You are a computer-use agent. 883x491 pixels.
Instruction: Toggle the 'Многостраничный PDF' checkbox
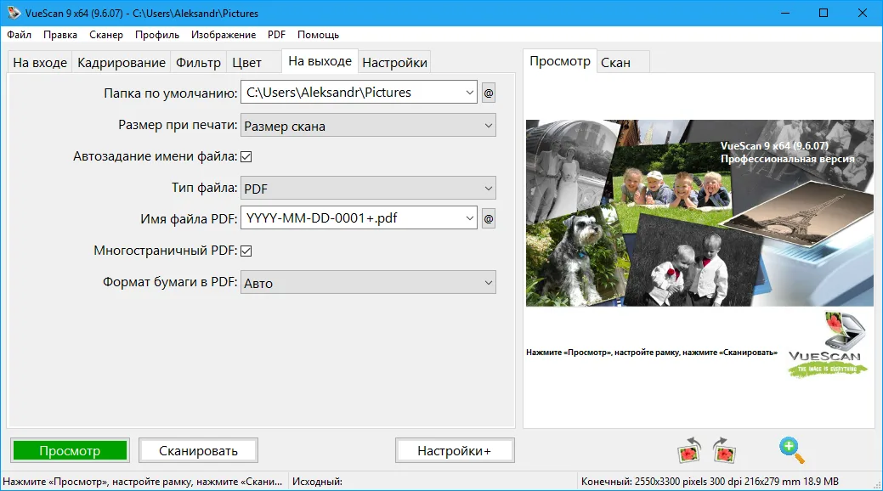pyautogui.click(x=246, y=251)
